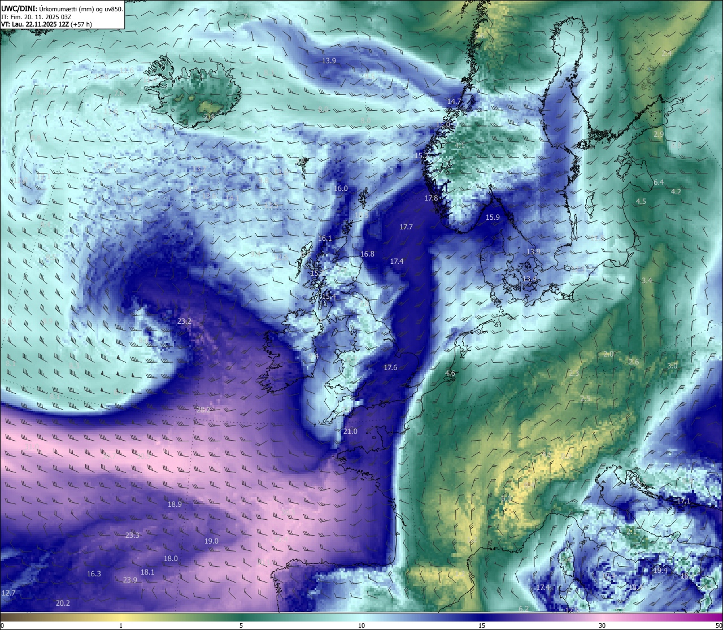Click the 4.2 value east of the Baltic
The height and width of the screenshot is (630, 723).
(x=676, y=192)
